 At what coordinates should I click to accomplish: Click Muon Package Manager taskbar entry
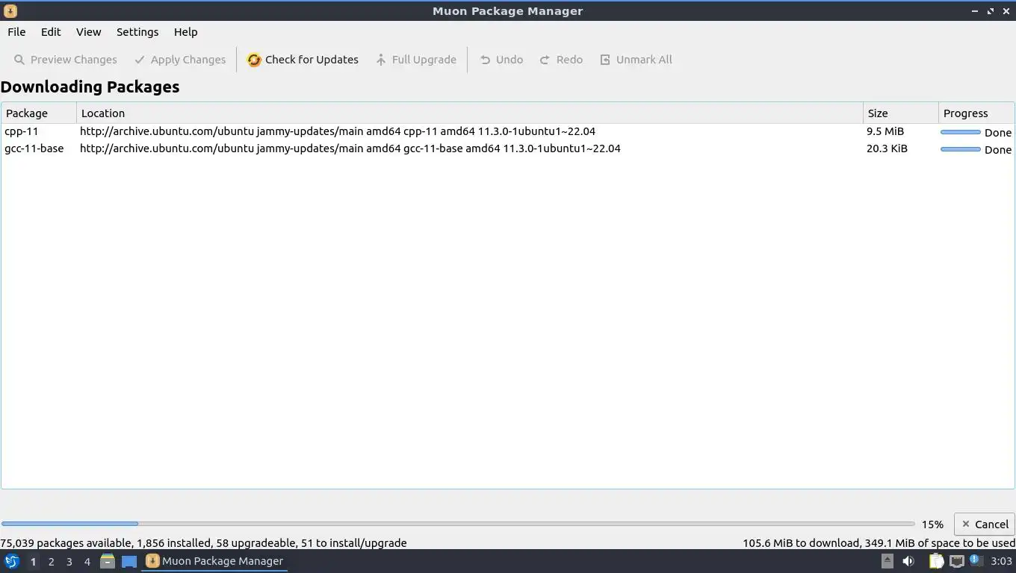click(x=215, y=561)
